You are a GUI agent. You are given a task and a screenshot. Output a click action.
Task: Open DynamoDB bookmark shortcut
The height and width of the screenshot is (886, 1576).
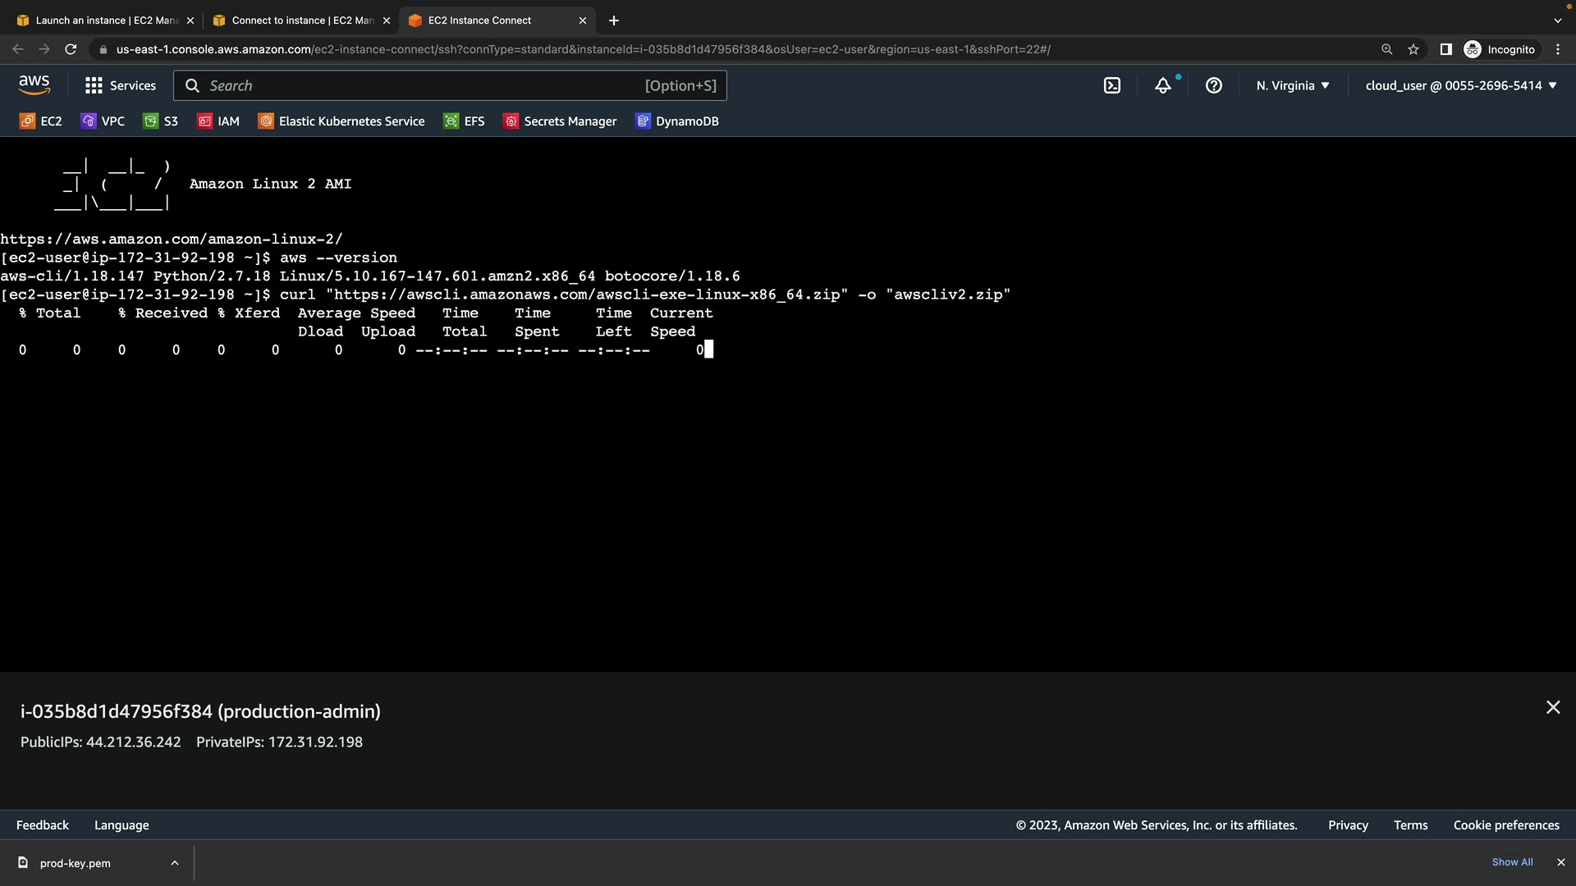(677, 121)
